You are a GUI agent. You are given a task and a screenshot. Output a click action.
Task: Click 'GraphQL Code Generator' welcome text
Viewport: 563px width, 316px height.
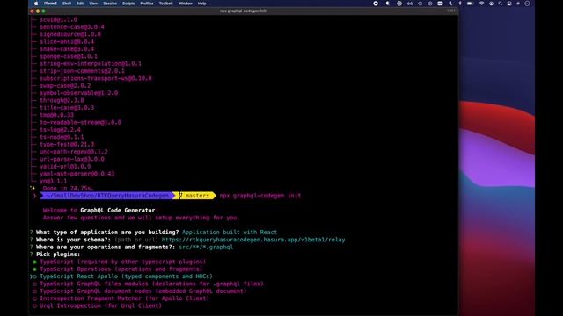pos(117,211)
